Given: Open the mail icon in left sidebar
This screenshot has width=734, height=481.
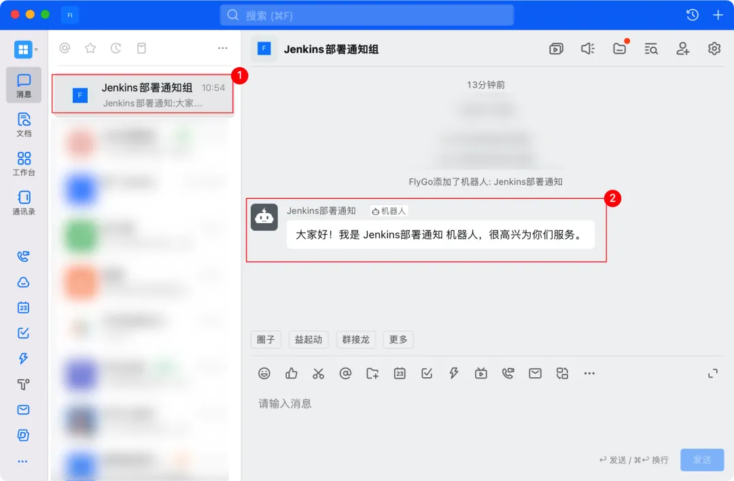Looking at the screenshot, I should (x=23, y=410).
